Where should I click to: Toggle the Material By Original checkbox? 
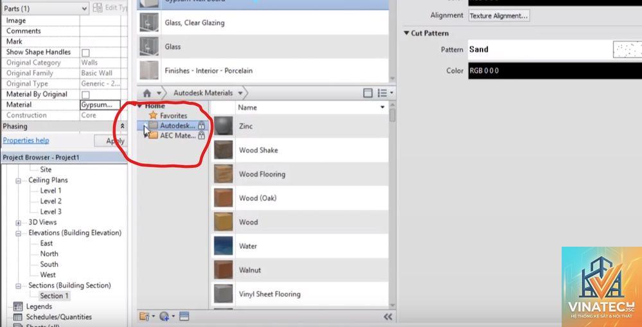(x=85, y=94)
